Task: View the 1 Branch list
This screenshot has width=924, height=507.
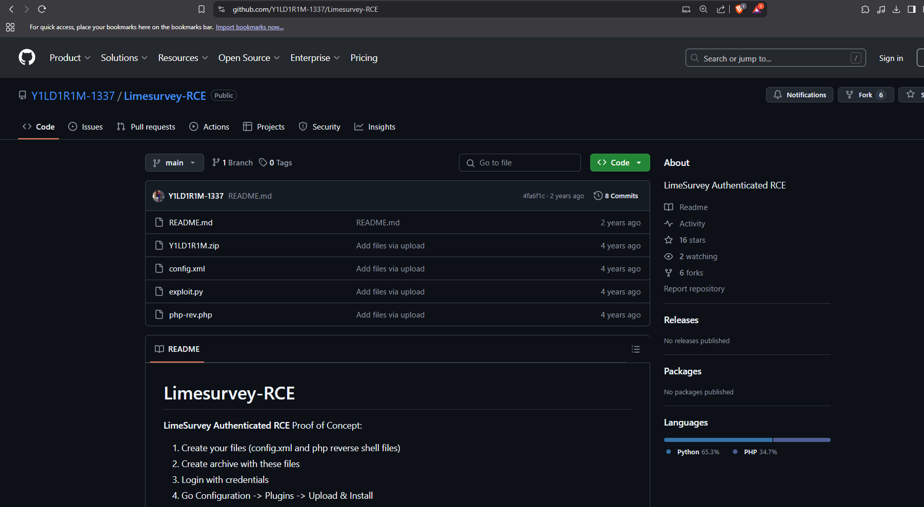Action: (233, 162)
